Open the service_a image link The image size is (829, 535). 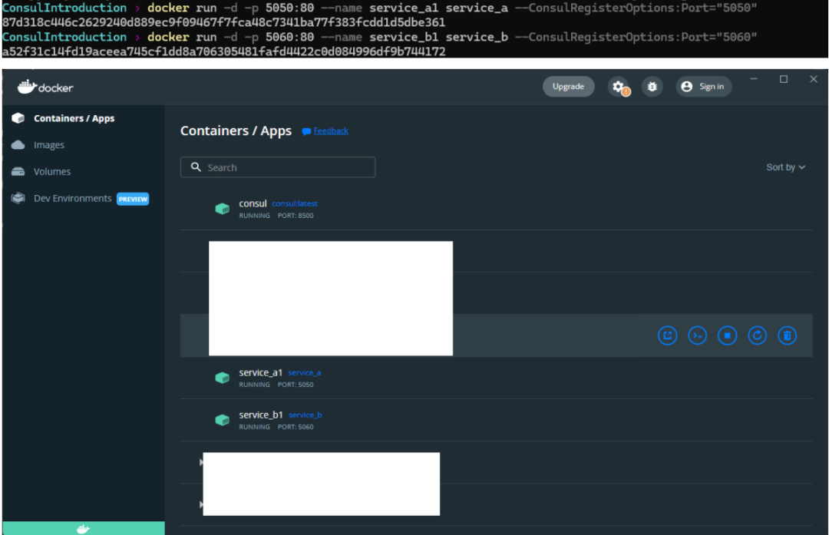point(305,373)
